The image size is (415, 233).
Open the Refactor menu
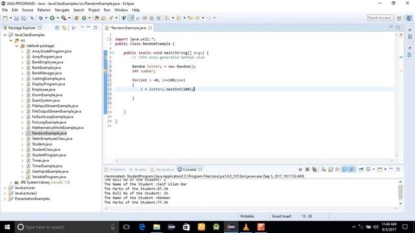pos(44,10)
